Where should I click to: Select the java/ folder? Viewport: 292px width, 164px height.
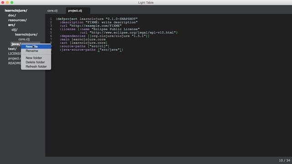tap(16, 44)
